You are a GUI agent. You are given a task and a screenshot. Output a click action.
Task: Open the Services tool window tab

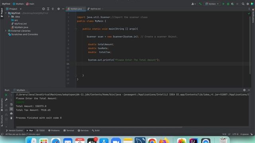point(83,131)
